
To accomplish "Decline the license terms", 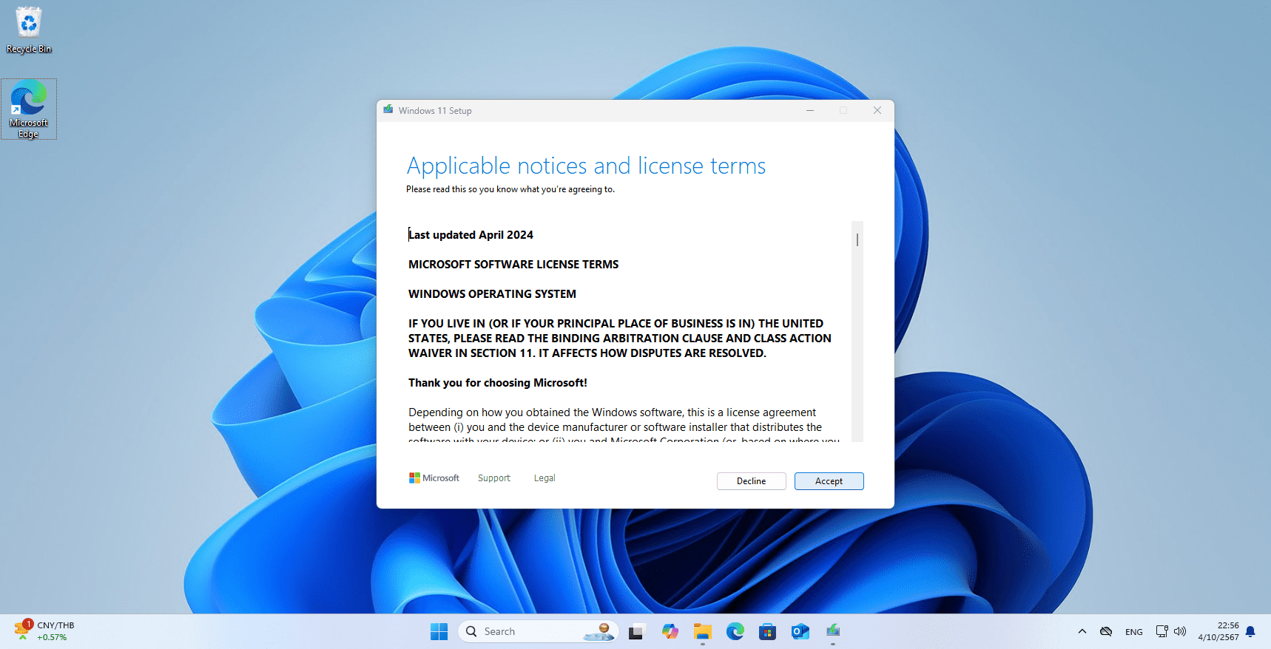I will tap(751, 481).
